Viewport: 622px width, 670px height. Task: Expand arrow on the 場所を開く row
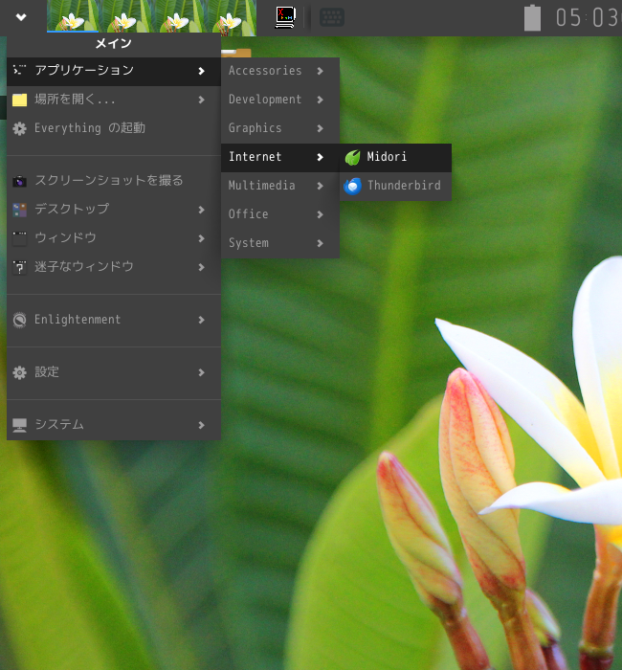(x=201, y=100)
